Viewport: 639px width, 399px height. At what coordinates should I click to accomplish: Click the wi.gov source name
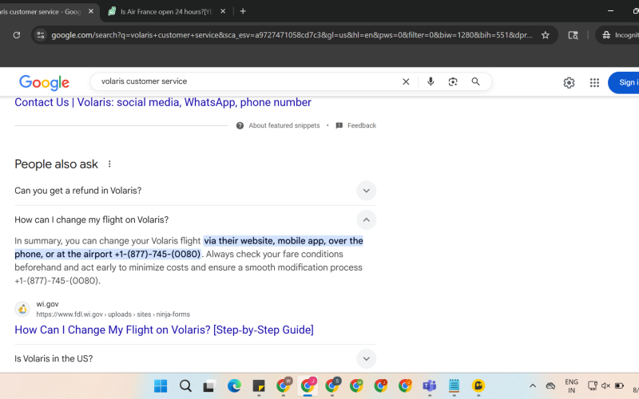click(x=47, y=304)
